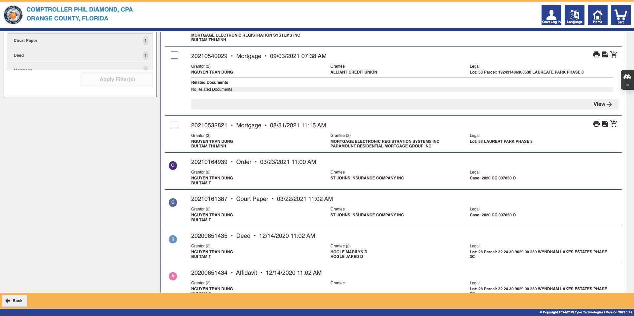Click the count badge next to Court Paper
The width and height of the screenshot is (634, 316).
tap(146, 41)
